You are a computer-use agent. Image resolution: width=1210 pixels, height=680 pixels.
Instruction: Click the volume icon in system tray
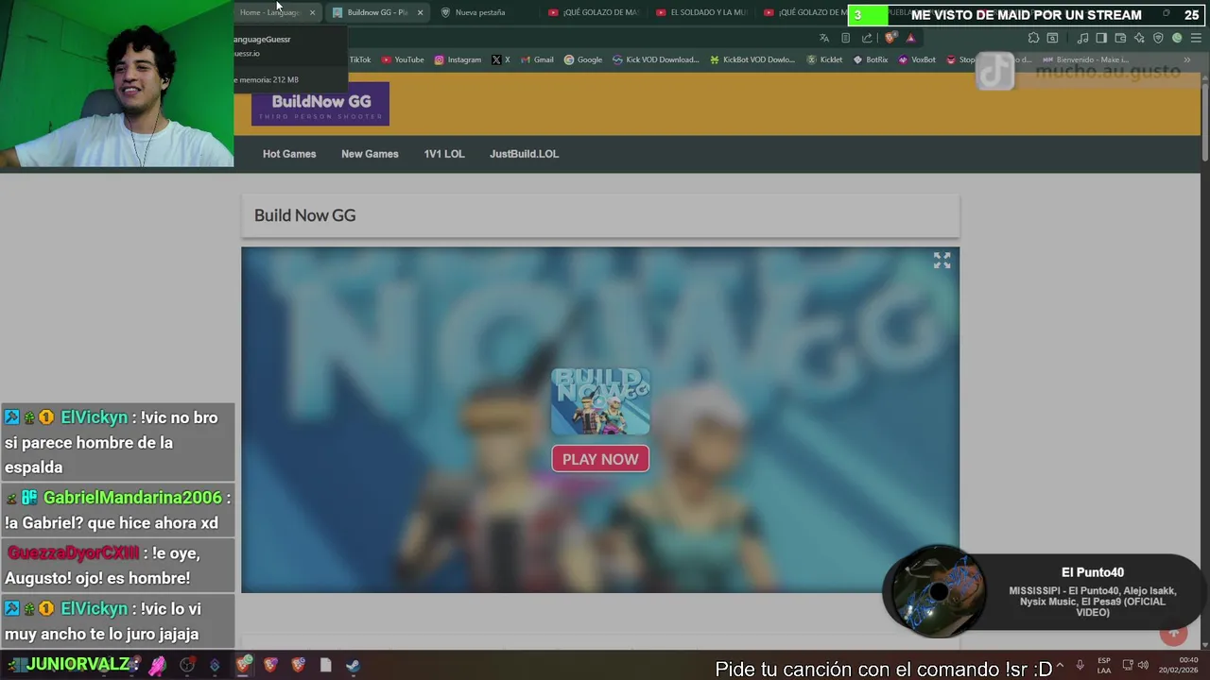point(1142,665)
